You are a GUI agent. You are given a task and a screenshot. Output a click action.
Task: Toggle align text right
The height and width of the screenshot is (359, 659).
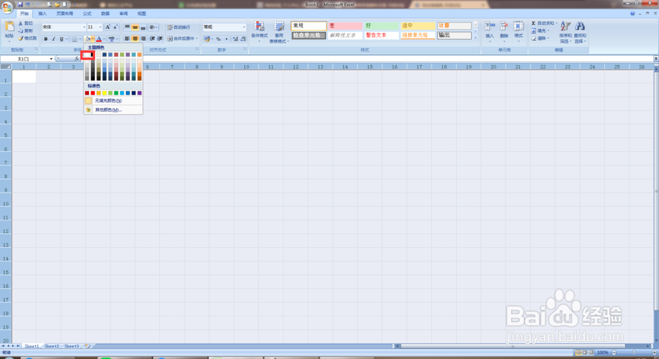tap(143, 39)
